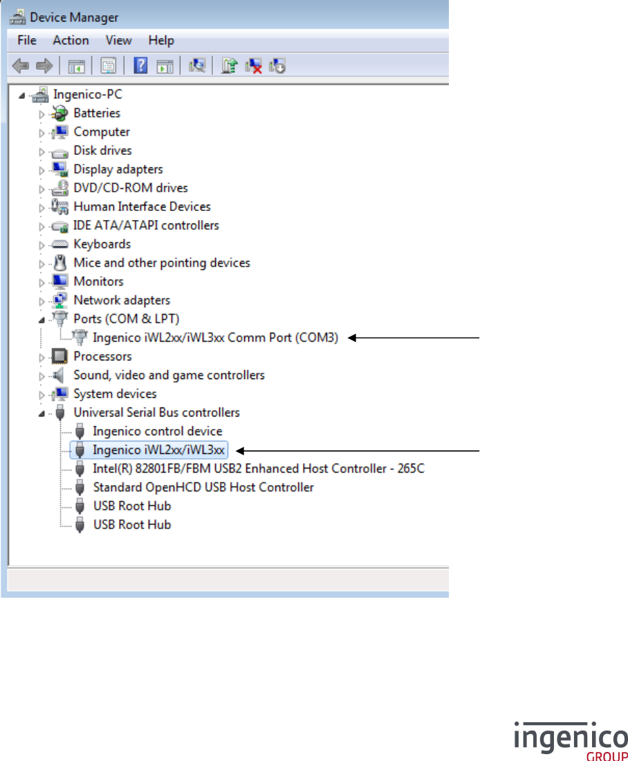This screenshot has width=628, height=761.
Task: Expand the IDE ATA/ATAPI controllers arrow
Action: pos(41,227)
